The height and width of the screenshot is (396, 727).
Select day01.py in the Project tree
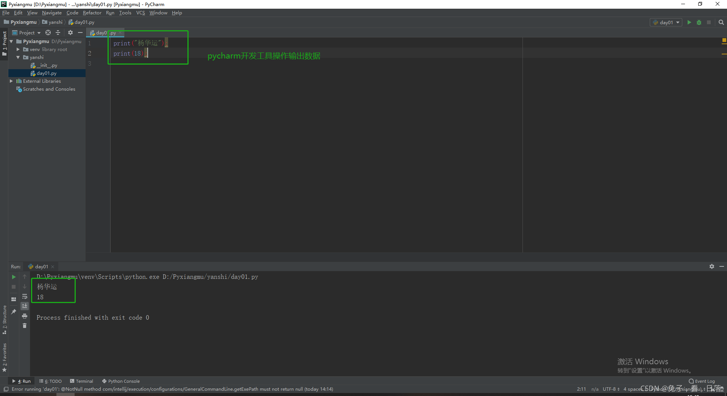(46, 73)
